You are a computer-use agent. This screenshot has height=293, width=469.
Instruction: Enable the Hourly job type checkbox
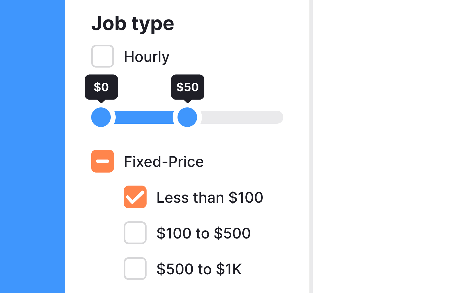[102, 56]
